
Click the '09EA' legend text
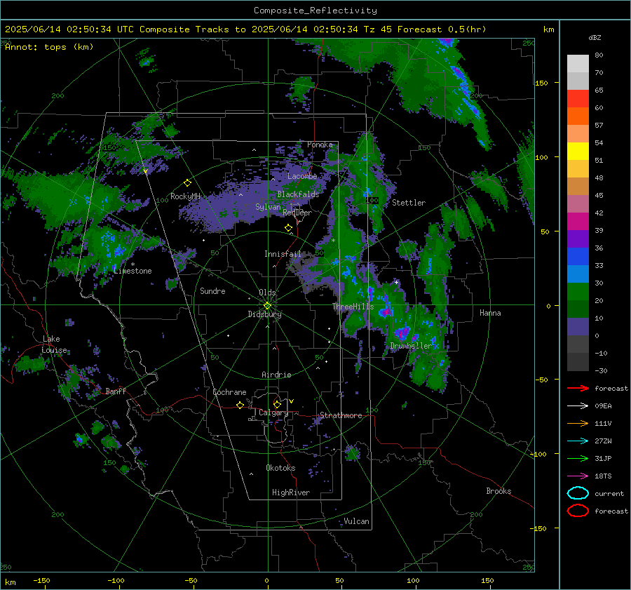(x=603, y=406)
